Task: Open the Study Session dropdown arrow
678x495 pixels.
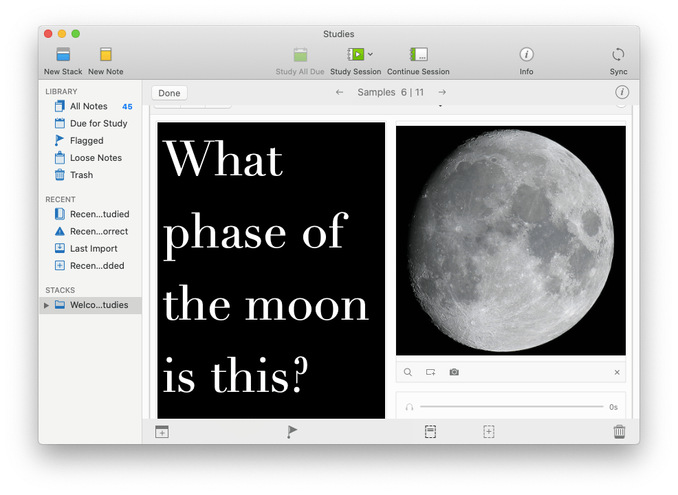Action: 371,54
